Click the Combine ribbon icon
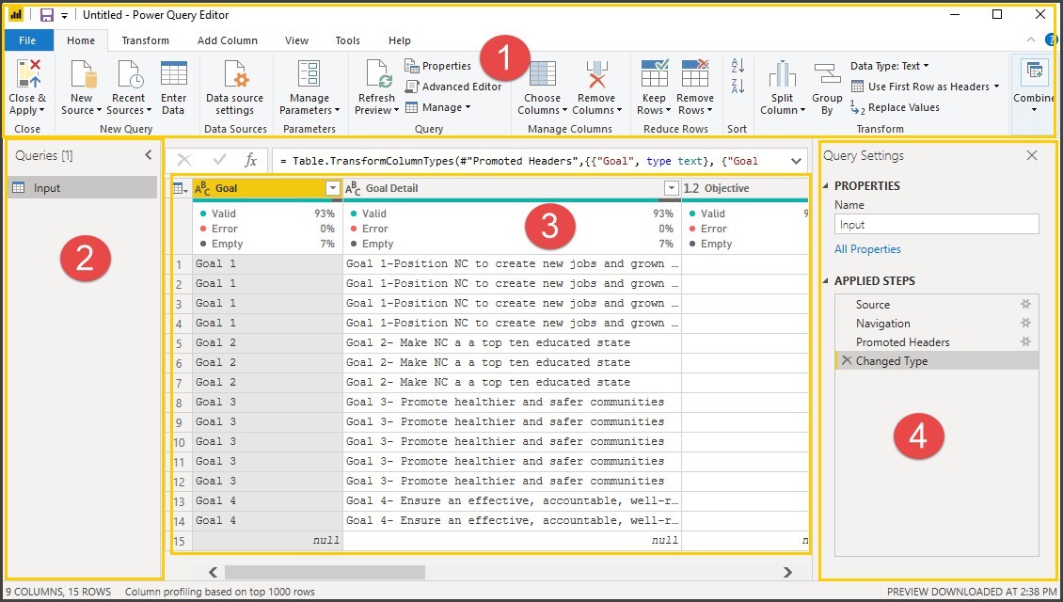The height and width of the screenshot is (602, 1063). [x=1035, y=70]
